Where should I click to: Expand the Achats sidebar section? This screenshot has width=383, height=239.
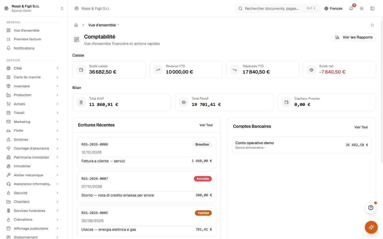[32, 104]
